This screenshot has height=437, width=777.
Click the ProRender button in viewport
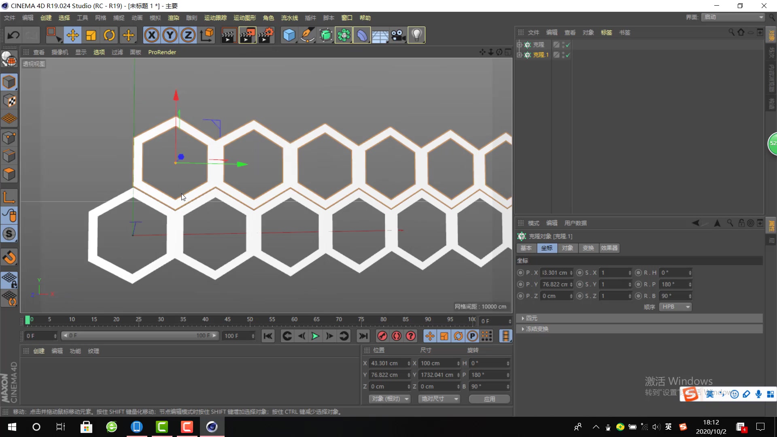pyautogui.click(x=162, y=52)
